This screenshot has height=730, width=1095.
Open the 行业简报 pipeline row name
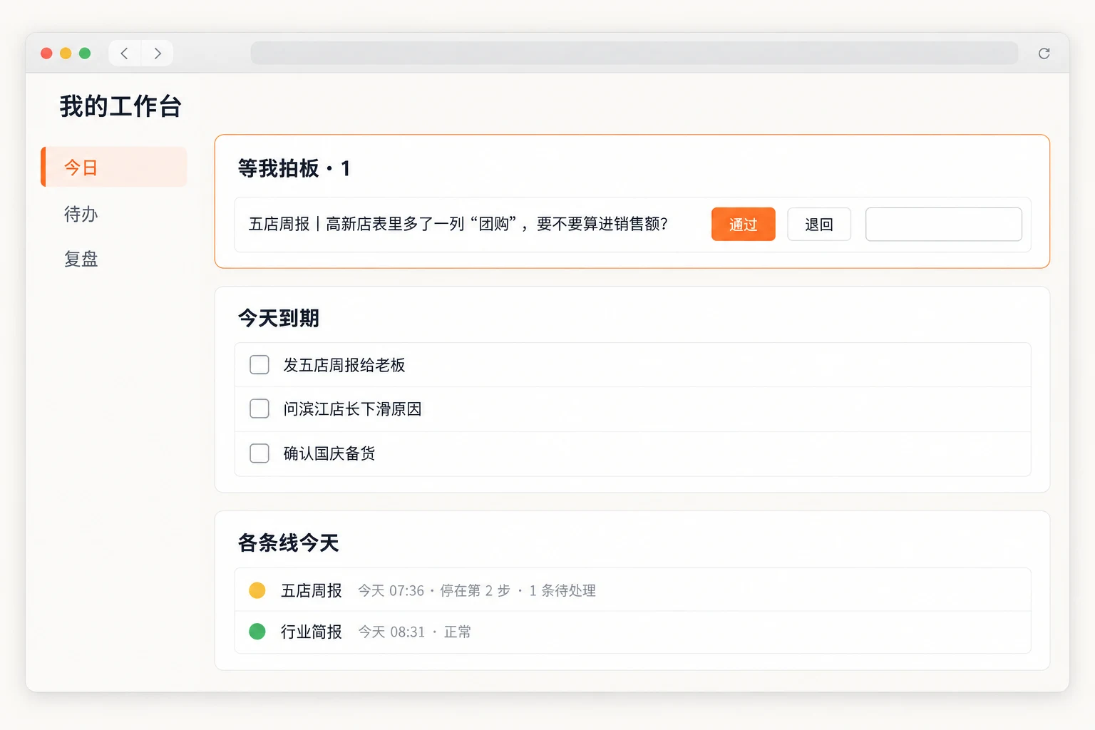[312, 632]
